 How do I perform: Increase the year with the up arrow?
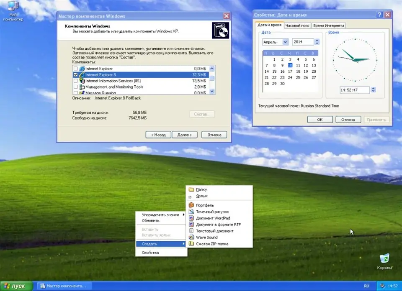coord(317,40)
